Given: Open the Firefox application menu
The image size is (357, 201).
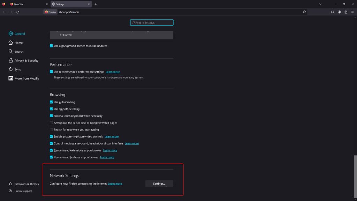Looking at the screenshot, I should 352,12.
